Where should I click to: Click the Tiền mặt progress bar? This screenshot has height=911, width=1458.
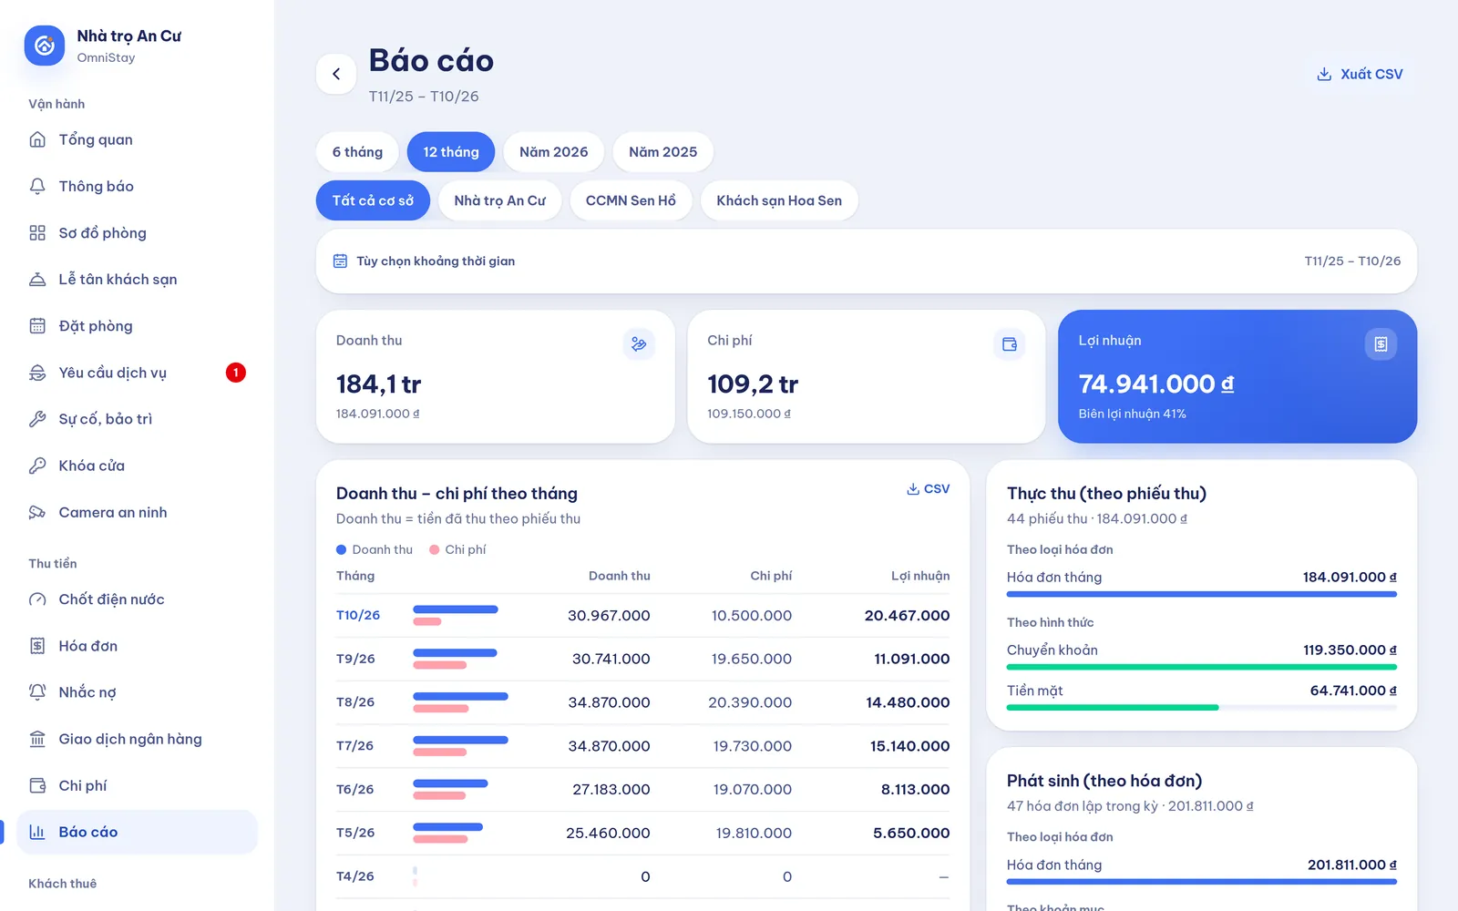coord(1202,708)
